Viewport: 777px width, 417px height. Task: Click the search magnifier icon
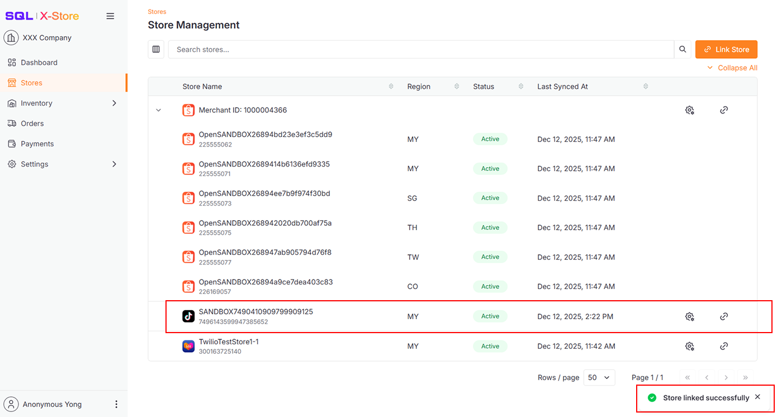(x=683, y=49)
